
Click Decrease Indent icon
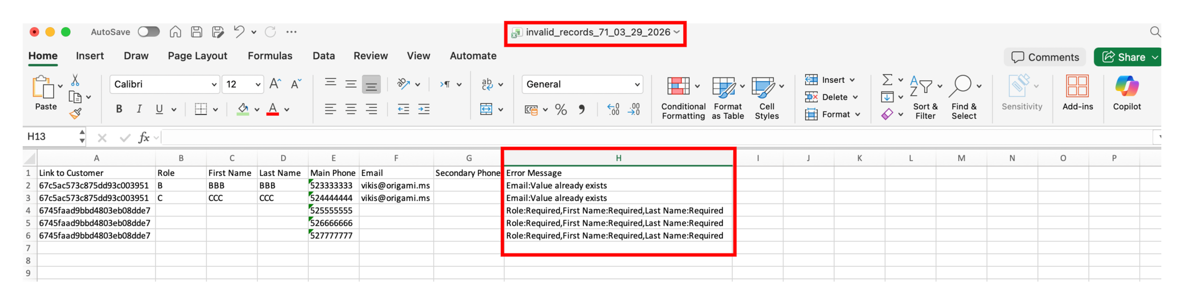(403, 109)
